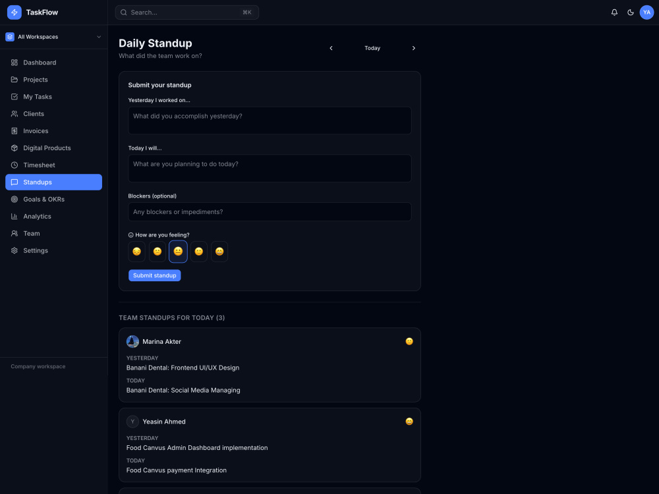
Task: Click the Timesheet clock icon
Action: point(14,165)
